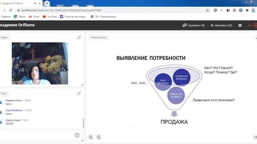Click Veghera Vera's user avatar icon
This screenshot has width=257, height=144.
point(1,102)
